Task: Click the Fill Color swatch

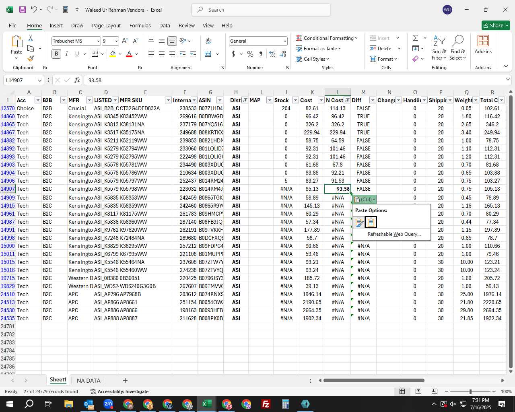Action: [x=113, y=54]
